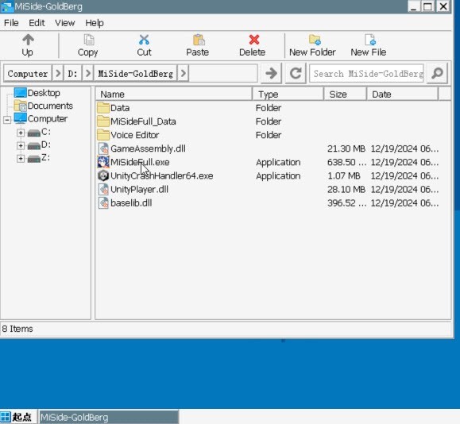Open the File menu
Screen dimensions: 460x424
pyautogui.click(x=11, y=23)
